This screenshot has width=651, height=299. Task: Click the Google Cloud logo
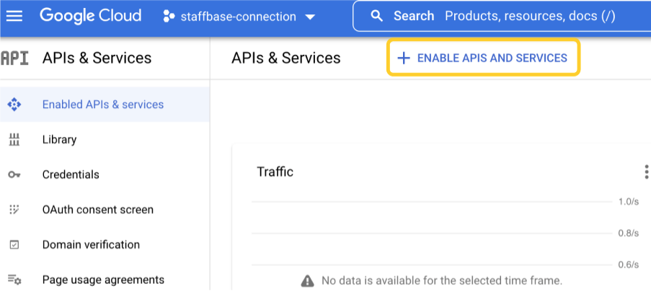pyautogui.click(x=91, y=16)
